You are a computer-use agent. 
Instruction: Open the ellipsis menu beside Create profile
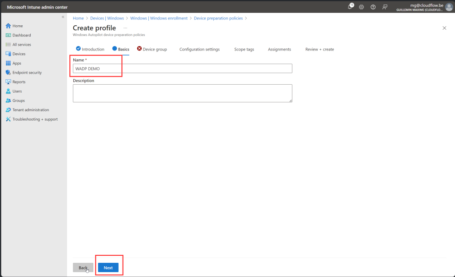coord(125,28)
